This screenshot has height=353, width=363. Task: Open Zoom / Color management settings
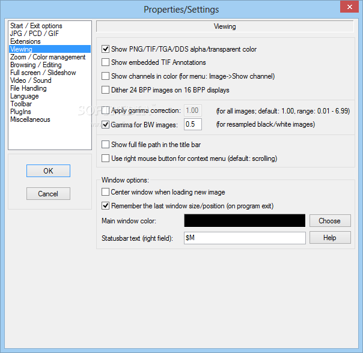(50, 57)
